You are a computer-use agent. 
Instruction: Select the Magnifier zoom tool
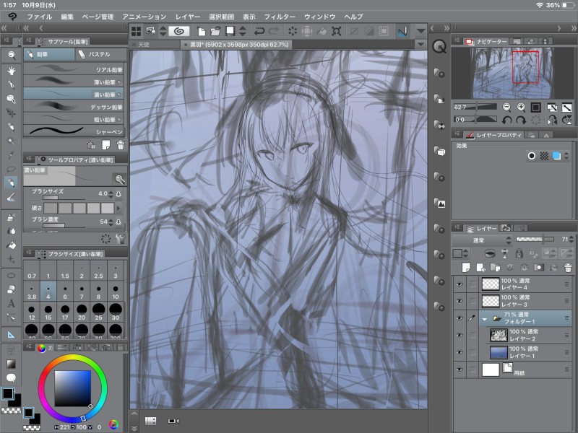tap(12, 56)
